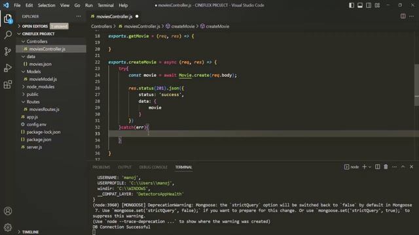The image size is (419, 235).
Task: Open the View menu
Action: [65, 5]
